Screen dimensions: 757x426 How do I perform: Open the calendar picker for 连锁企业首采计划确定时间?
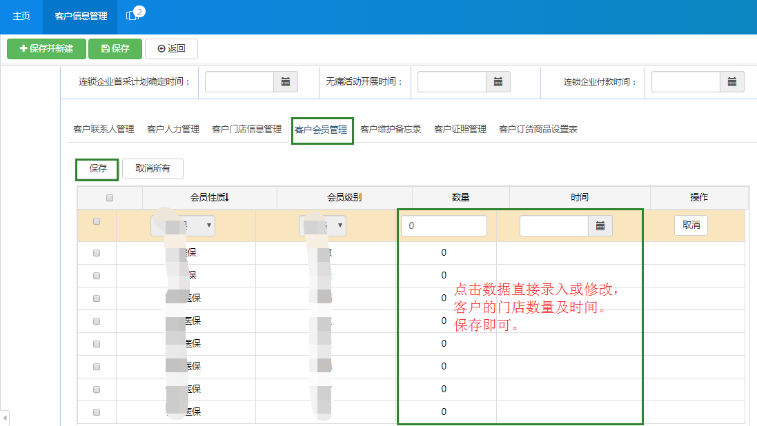[x=286, y=81]
